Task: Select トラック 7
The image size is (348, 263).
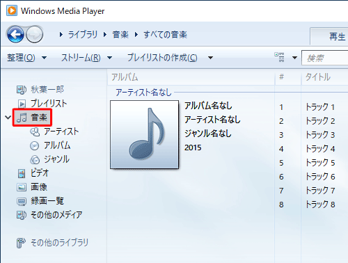Action: pos(320,191)
